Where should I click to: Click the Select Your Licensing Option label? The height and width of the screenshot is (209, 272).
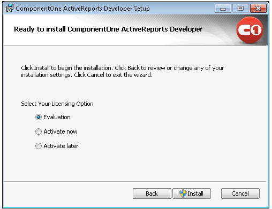(57, 104)
